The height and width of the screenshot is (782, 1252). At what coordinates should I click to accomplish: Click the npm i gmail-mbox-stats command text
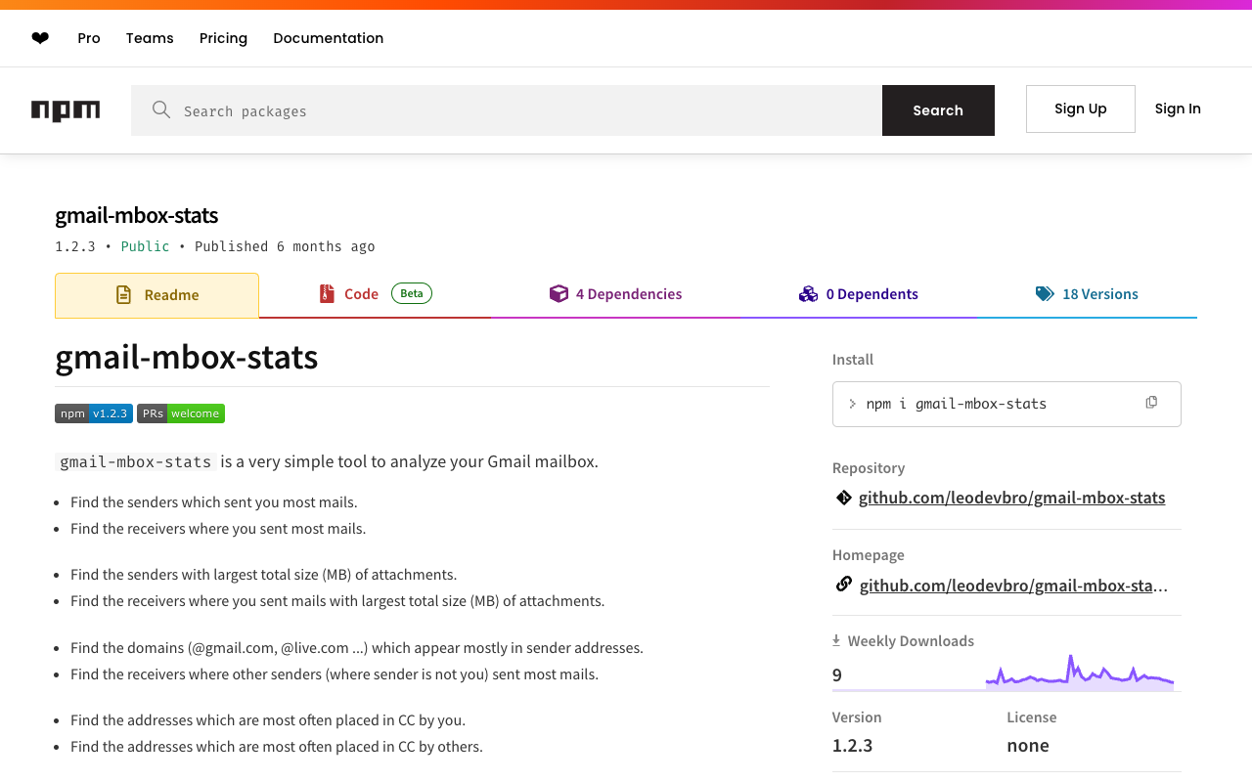pyautogui.click(x=957, y=404)
